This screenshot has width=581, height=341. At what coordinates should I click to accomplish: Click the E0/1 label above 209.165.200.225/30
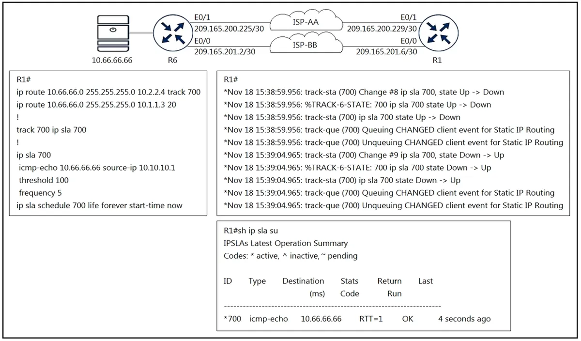(202, 17)
